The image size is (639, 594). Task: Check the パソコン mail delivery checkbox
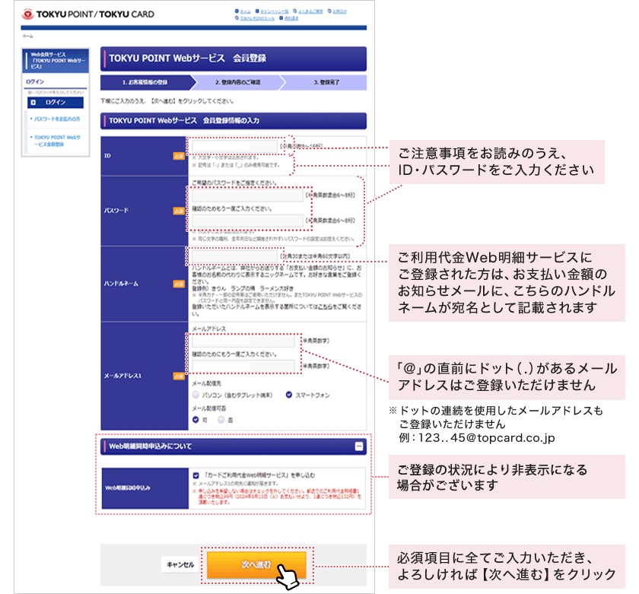tap(195, 395)
